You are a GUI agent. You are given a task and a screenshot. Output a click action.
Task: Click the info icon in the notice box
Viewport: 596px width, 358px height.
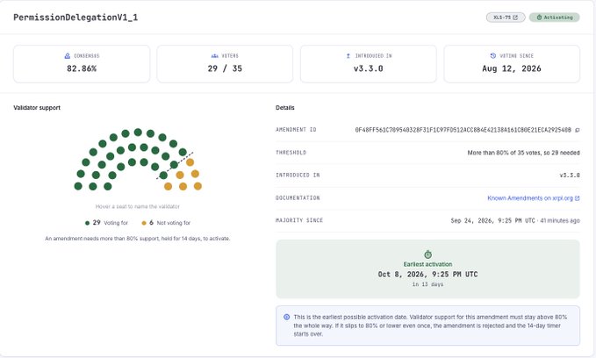click(287, 317)
